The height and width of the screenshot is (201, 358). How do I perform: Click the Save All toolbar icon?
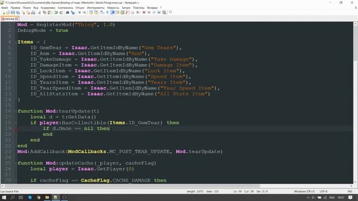pos(18,12)
